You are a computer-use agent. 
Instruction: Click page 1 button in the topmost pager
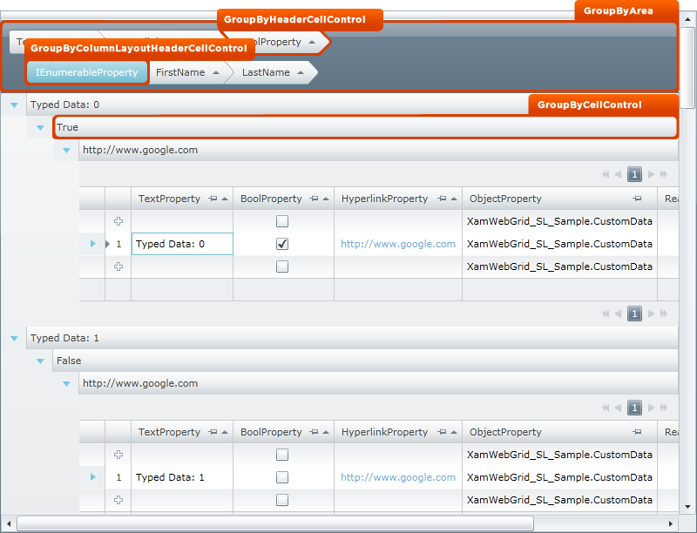point(634,174)
